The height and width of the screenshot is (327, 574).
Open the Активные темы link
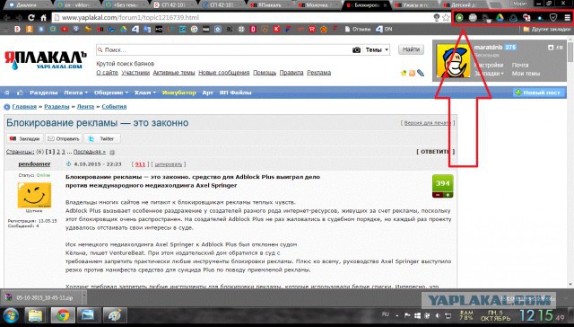174,73
